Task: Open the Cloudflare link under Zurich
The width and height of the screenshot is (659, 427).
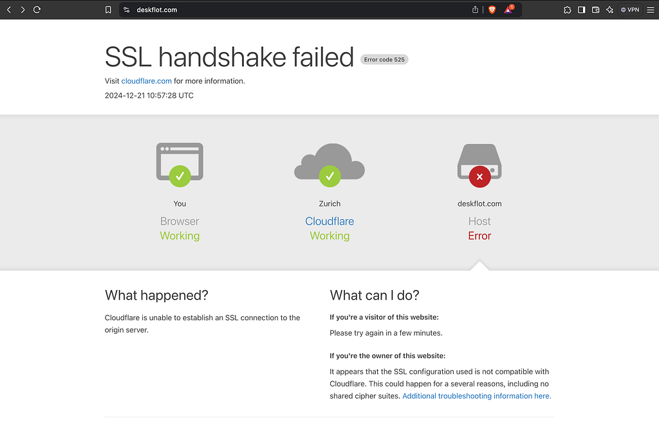Action: click(329, 221)
